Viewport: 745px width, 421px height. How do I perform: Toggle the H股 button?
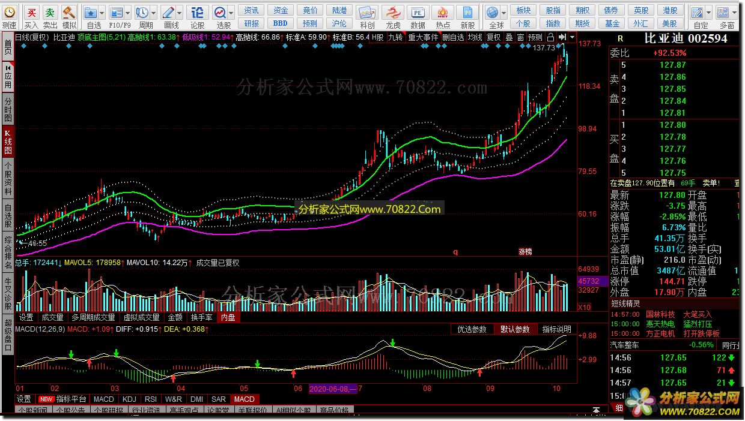click(x=377, y=37)
